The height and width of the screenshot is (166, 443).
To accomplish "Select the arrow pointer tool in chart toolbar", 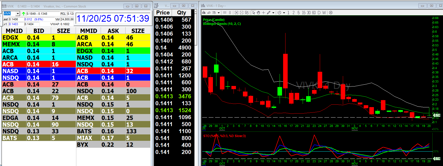I will (x=254, y=13).
